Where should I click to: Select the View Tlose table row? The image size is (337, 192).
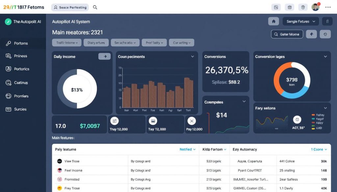pos(72,161)
